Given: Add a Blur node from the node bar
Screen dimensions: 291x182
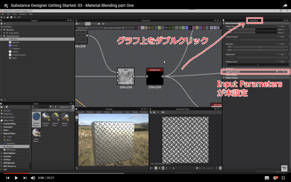Looking at the screenshot, I should pyautogui.click(x=146, y=28).
